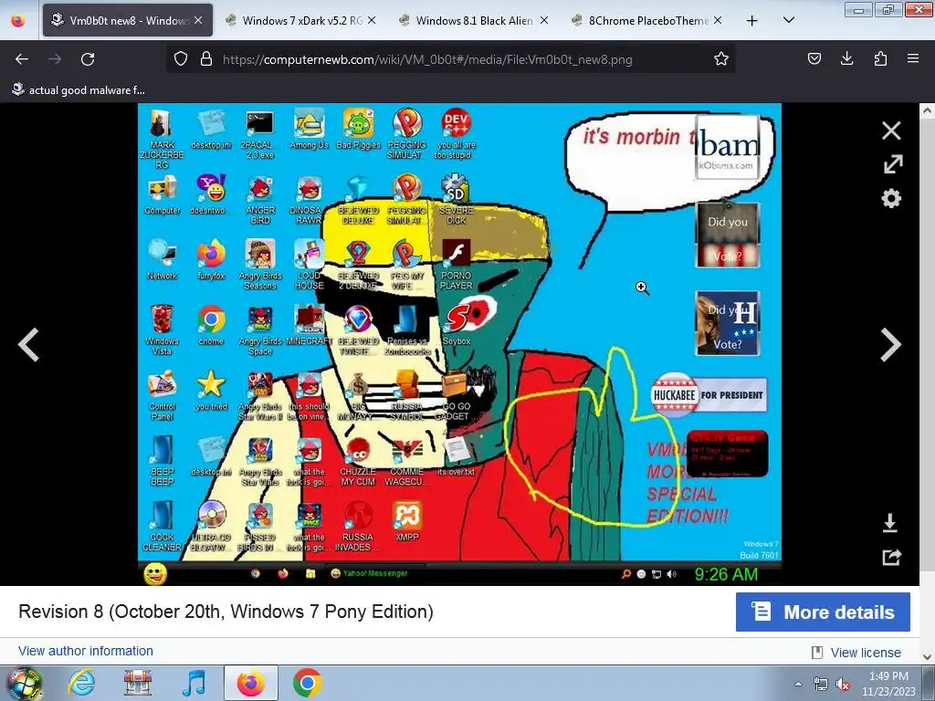Click the More details button
This screenshot has width=935, height=701.
coord(823,612)
